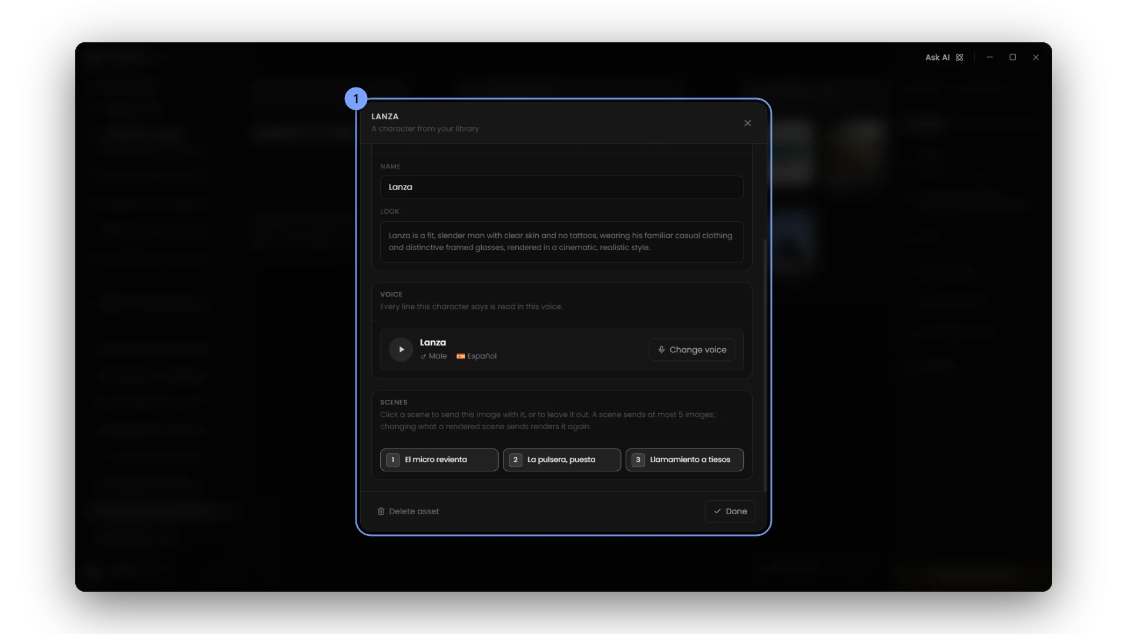Click the dialog's vertical scrollbar
This screenshot has width=1128, height=634.
tap(764, 364)
